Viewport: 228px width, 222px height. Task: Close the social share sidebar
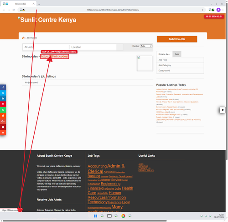3,132
